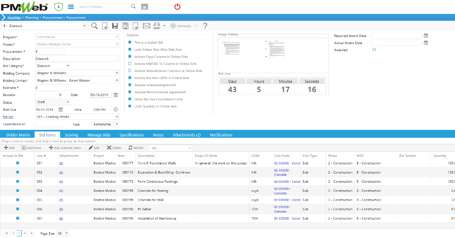The image size is (455, 238).
Task: Open the Notes tab
Action: tap(158, 135)
